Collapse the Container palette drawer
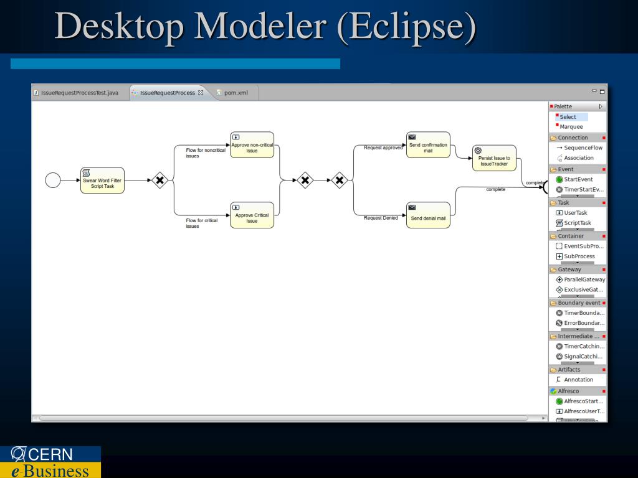 click(x=578, y=236)
